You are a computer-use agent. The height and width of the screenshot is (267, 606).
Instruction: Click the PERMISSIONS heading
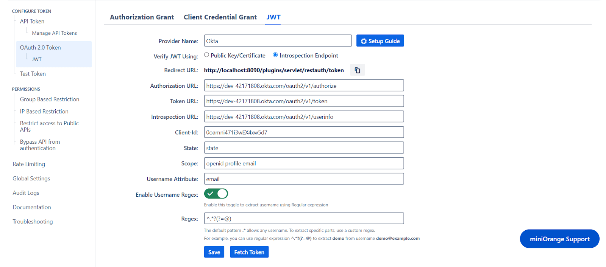point(26,89)
